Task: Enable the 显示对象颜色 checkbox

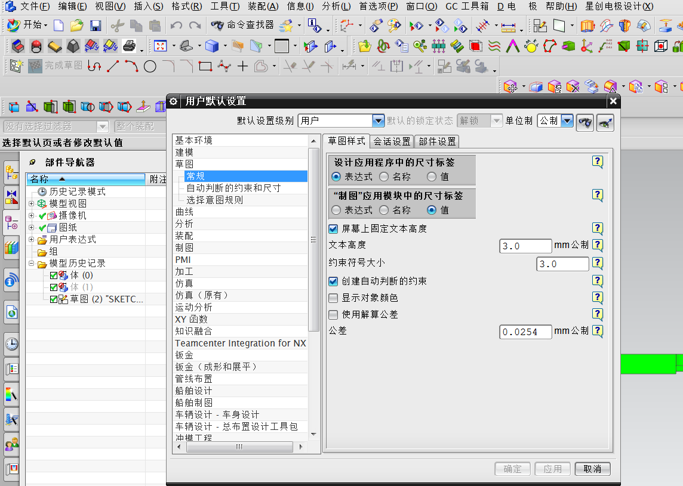Action: [333, 298]
